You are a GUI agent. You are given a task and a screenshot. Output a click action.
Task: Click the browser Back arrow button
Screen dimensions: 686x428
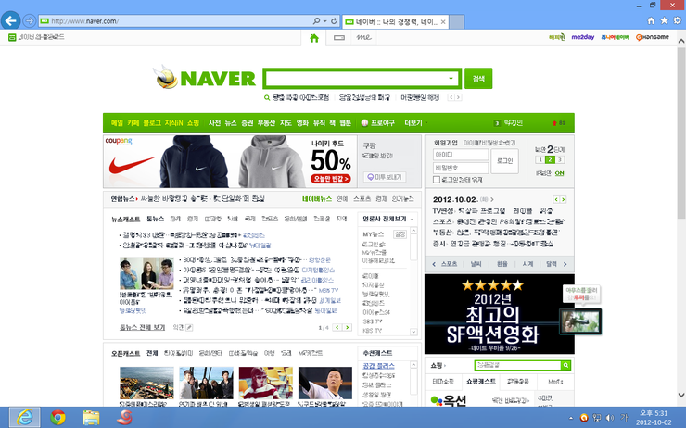pos(11,20)
